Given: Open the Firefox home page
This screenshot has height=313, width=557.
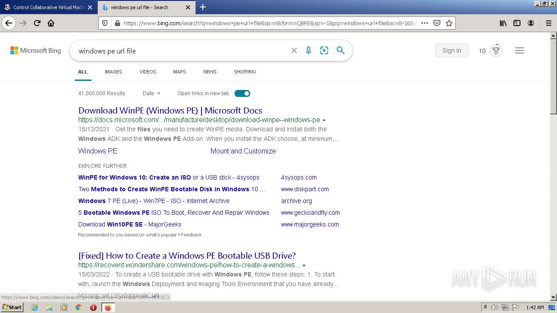Looking at the screenshot, I should [51, 23].
